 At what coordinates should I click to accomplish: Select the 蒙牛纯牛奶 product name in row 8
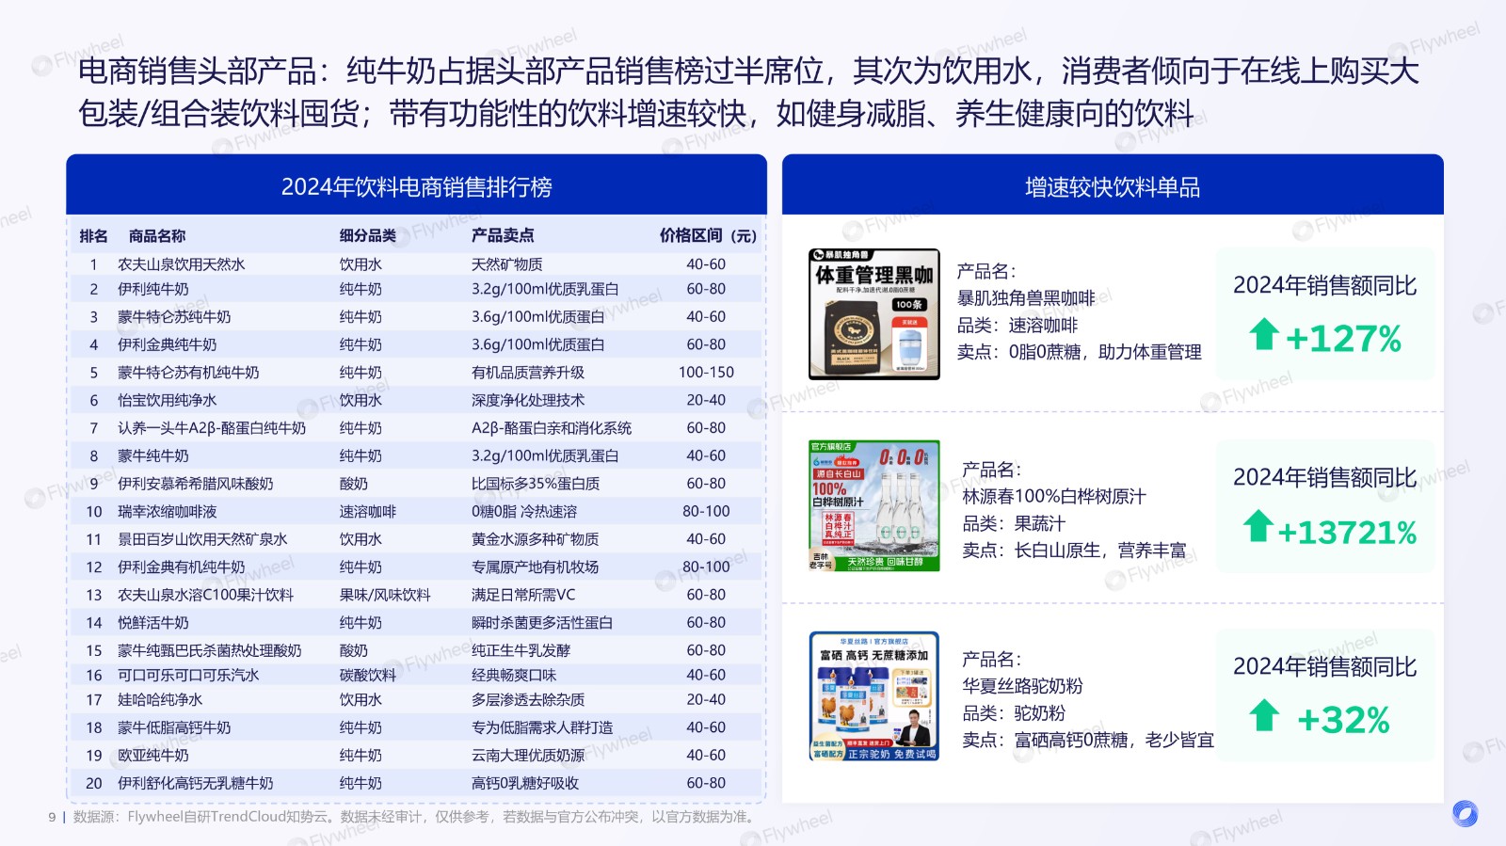(x=152, y=455)
